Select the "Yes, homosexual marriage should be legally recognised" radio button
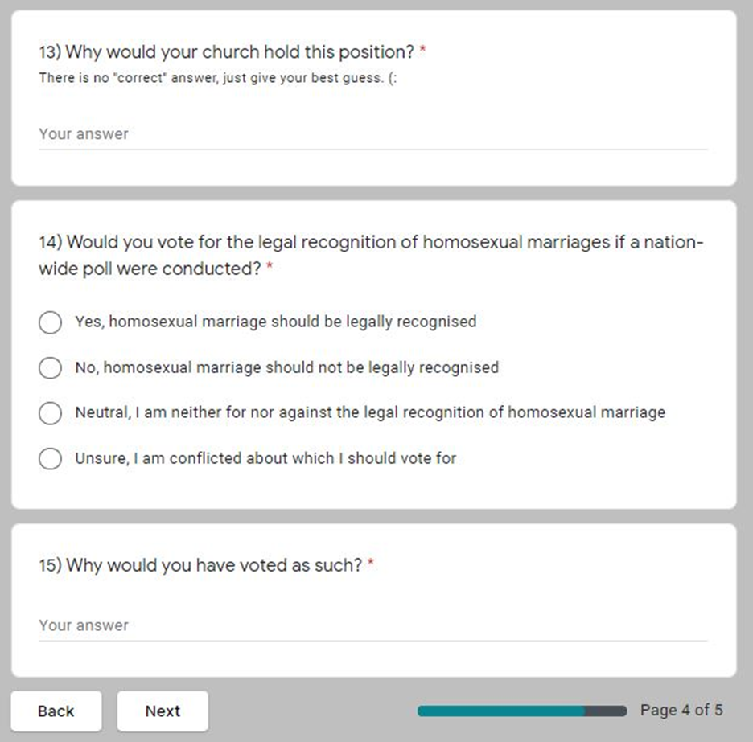This screenshot has width=753, height=742. 50,322
